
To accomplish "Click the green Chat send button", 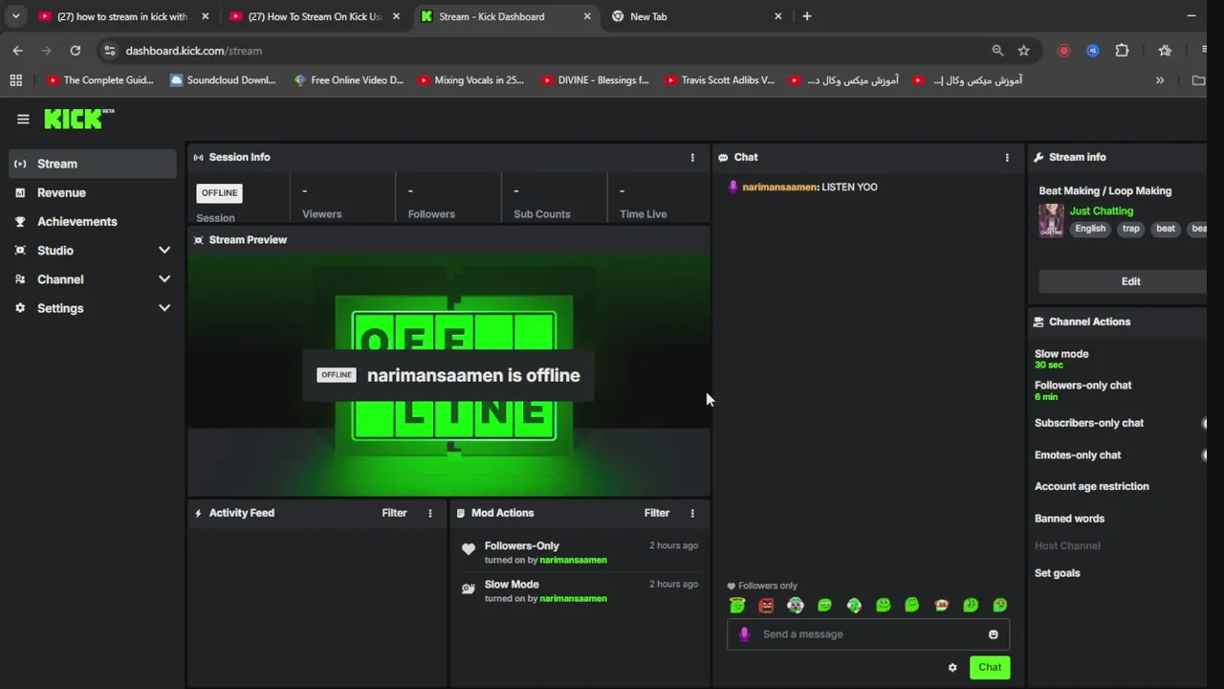I will tap(990, 667).
